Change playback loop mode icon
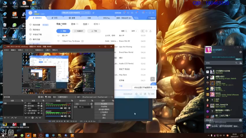 (x=141, y=94)
